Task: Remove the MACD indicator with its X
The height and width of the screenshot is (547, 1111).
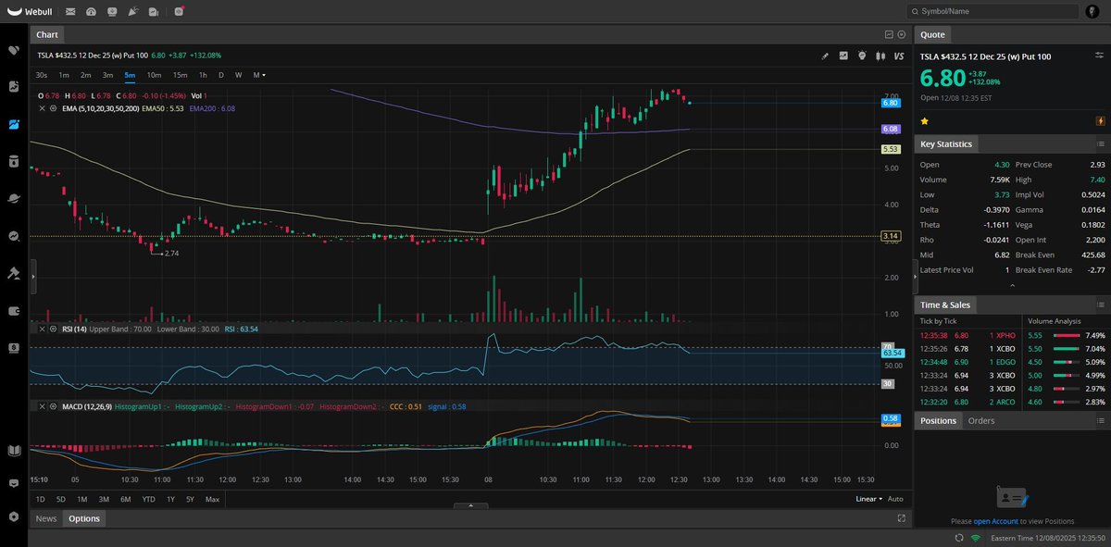Action: click(41, 406)
